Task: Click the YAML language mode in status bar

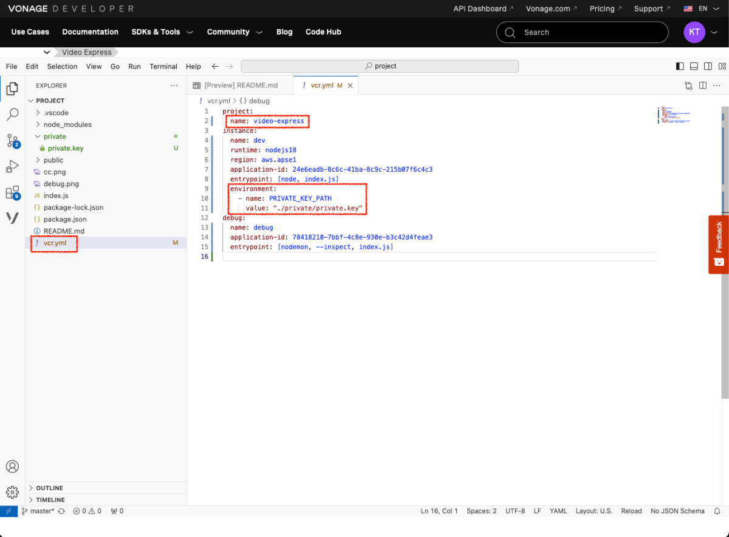Action: pos(558,511)
